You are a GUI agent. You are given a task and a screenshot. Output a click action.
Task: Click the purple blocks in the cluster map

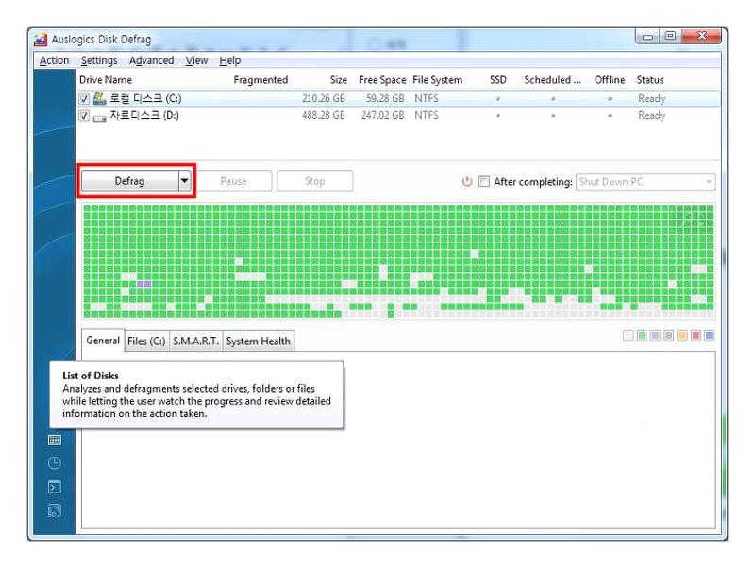click(x=144, y=284)
